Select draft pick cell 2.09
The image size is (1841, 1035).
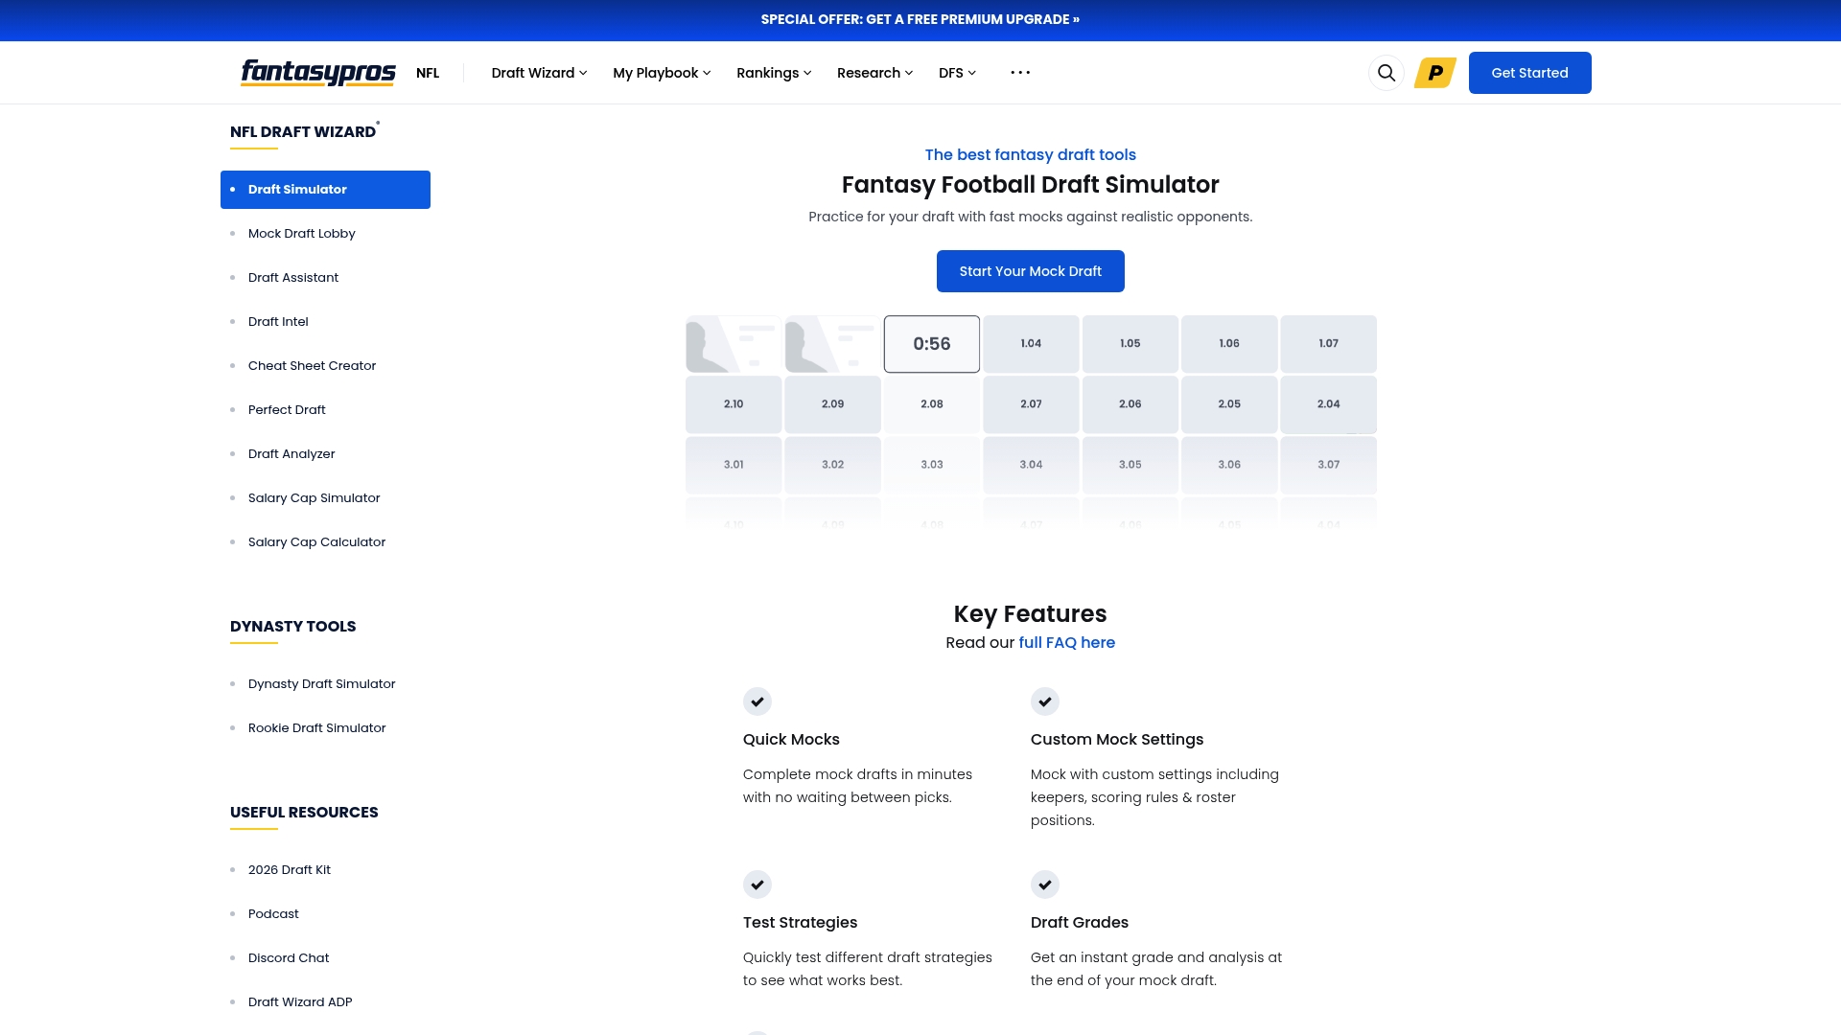pyautogui.click(x=832, y=404)
